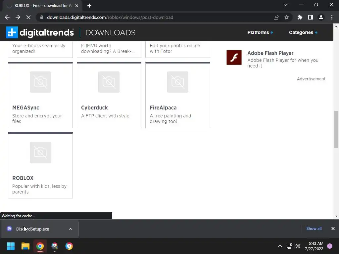The image size is (339, 254).
Task: Stop loading the page
Action: point(28,17)
